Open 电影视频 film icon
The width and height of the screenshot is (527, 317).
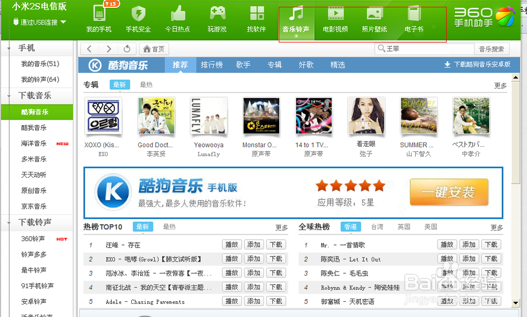(335, 13)
